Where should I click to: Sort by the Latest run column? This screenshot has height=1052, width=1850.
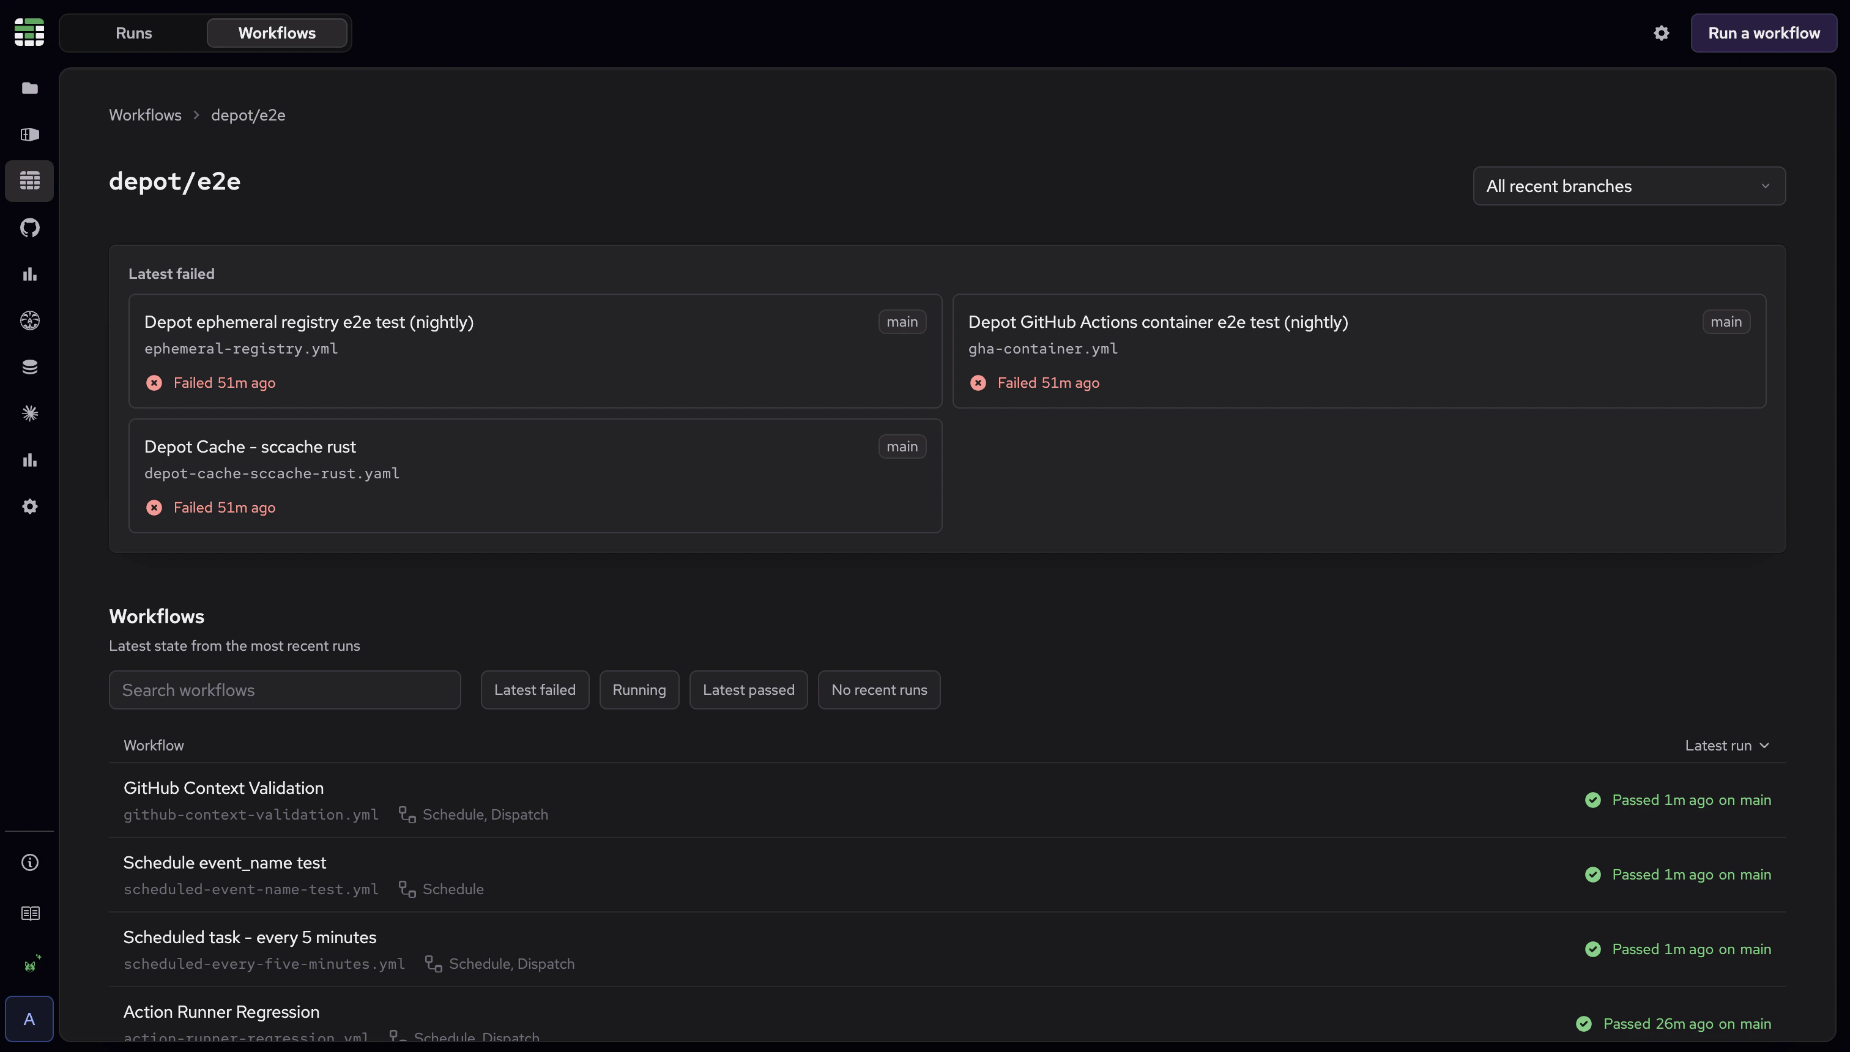(x=1727, y=746)
